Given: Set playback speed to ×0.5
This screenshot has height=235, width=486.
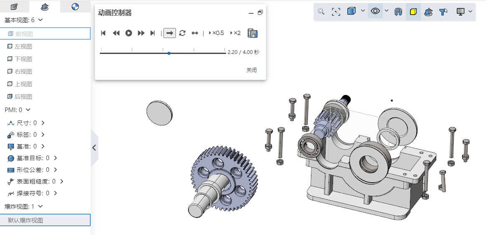Looking at the screenshot, I should tap(216, 33).
